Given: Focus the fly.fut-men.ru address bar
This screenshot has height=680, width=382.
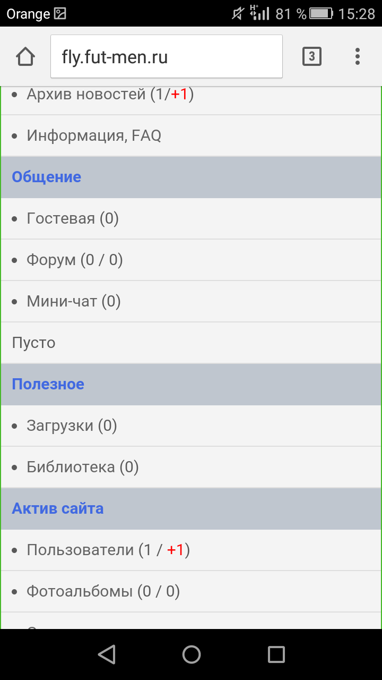Looking at the screenshot, I should coord(167,56).
